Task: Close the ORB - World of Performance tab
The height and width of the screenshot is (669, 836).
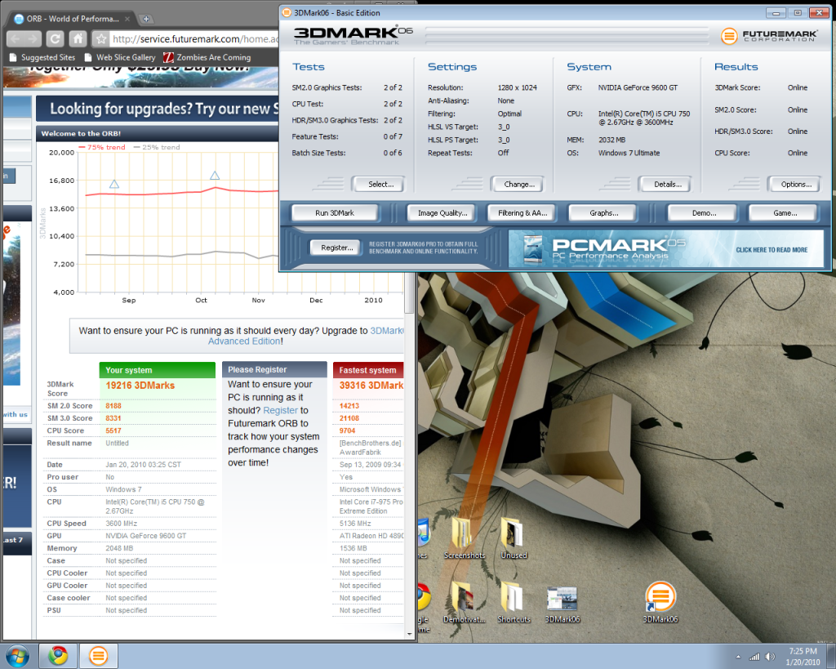Action: 127,19
